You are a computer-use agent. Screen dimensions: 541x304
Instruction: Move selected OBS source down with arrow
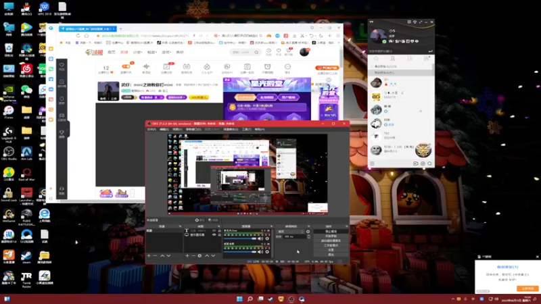(213, 256)
